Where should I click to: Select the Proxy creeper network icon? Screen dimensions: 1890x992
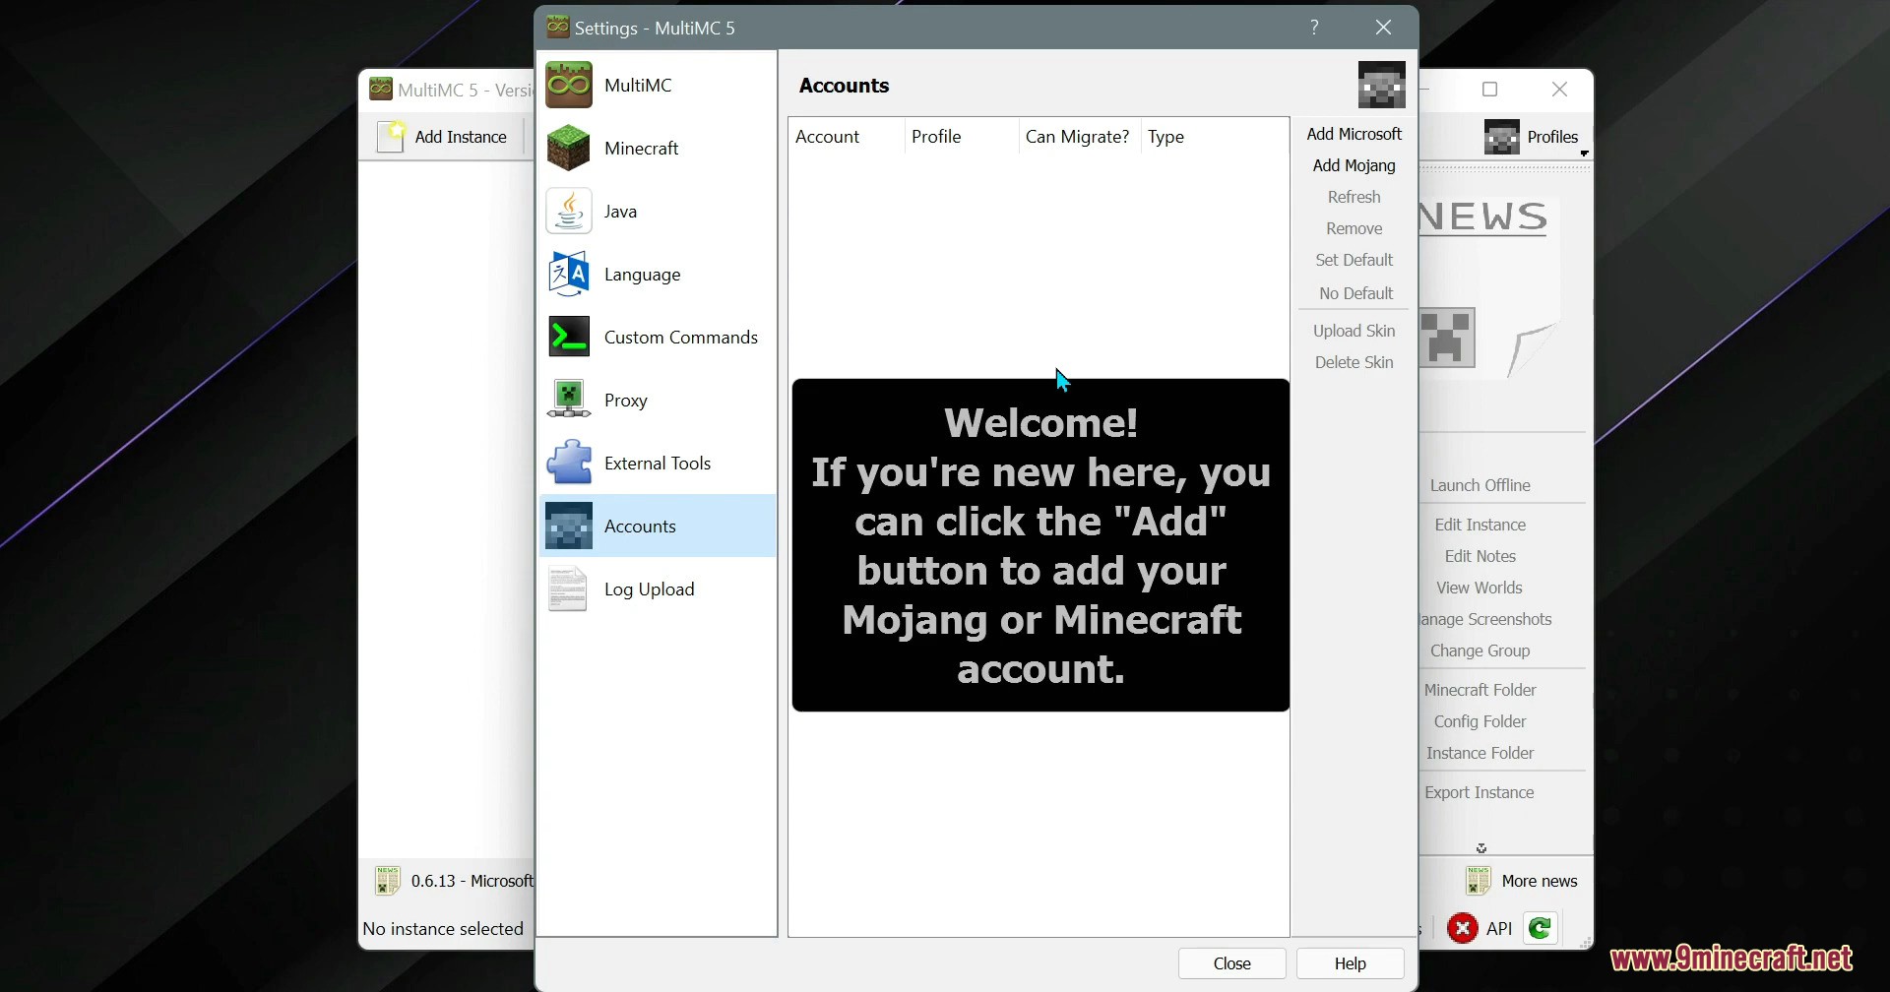(x=569, y=401)
